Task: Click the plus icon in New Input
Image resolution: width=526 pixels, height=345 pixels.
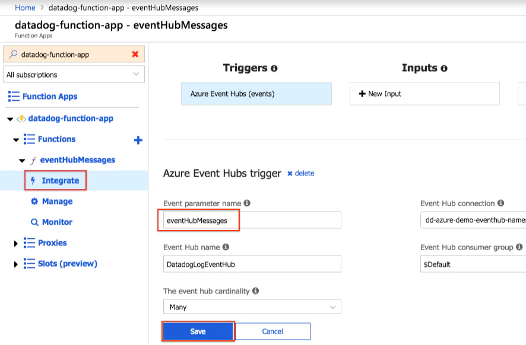Action: pyautogui.click(x=362, y=94)
